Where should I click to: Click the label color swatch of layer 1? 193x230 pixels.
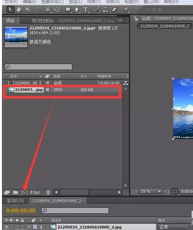tap(35, 227)
